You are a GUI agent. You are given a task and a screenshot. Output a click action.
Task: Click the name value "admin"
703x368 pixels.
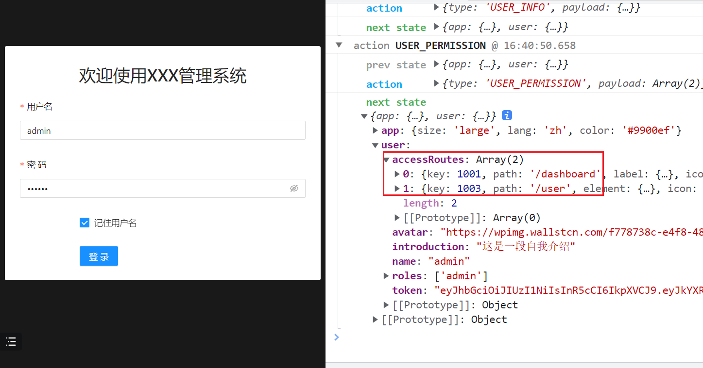[x=449, y=261]
